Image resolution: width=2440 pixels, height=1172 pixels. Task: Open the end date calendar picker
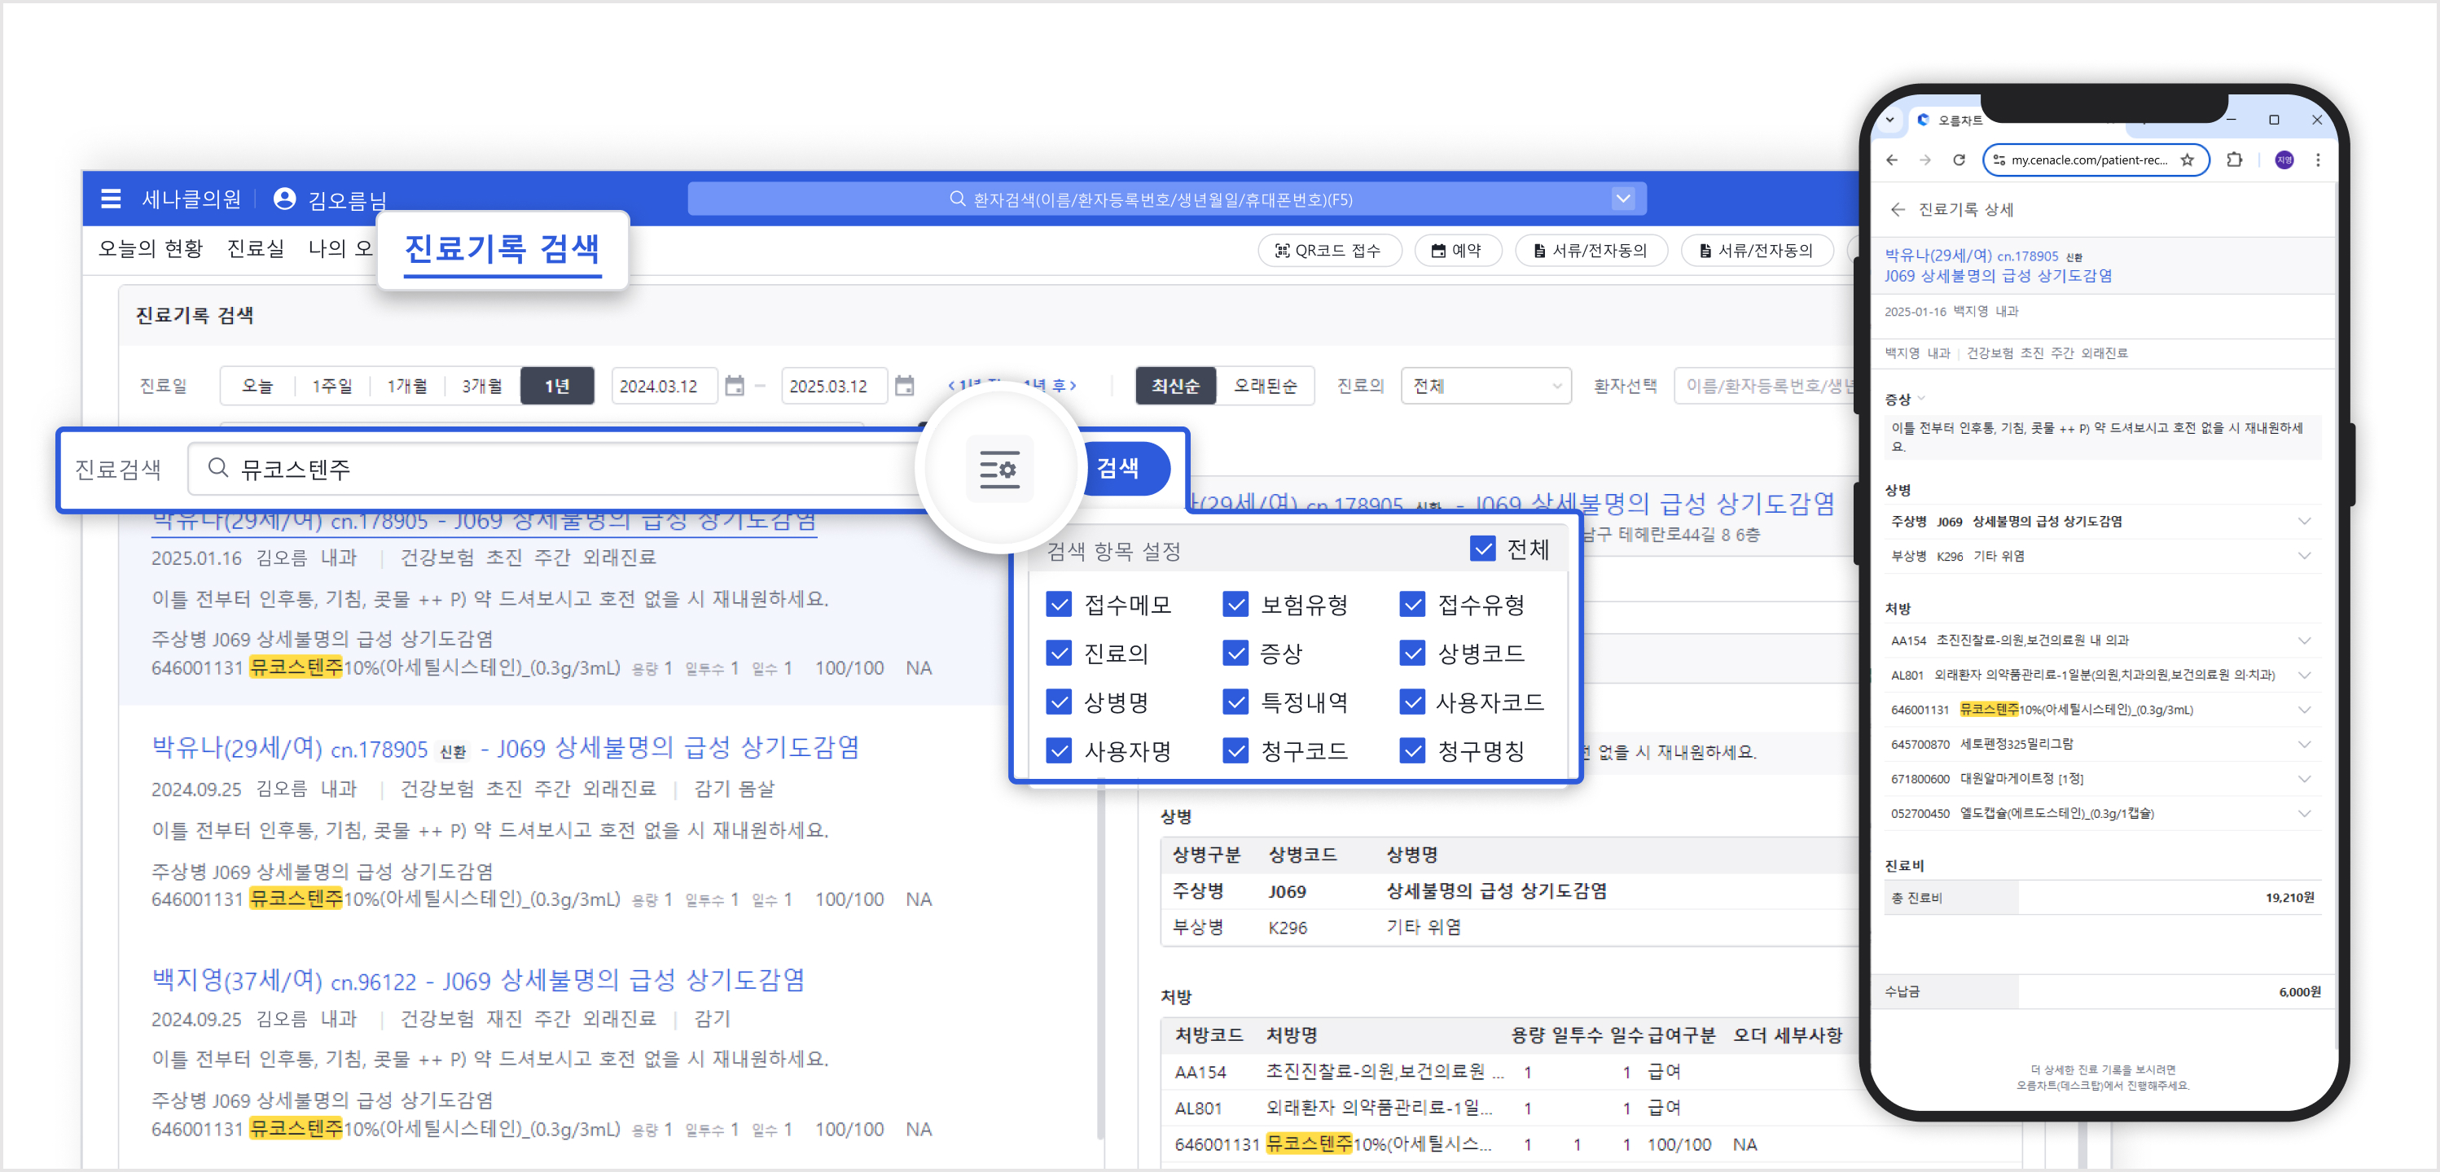(x=905, y=387)
